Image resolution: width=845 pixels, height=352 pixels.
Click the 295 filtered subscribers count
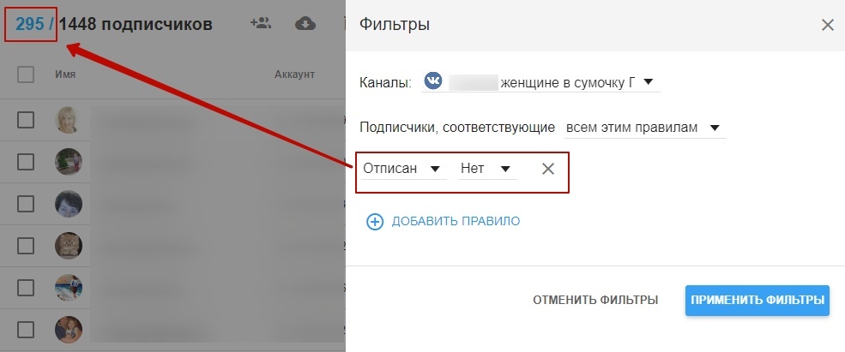[29, 23]
